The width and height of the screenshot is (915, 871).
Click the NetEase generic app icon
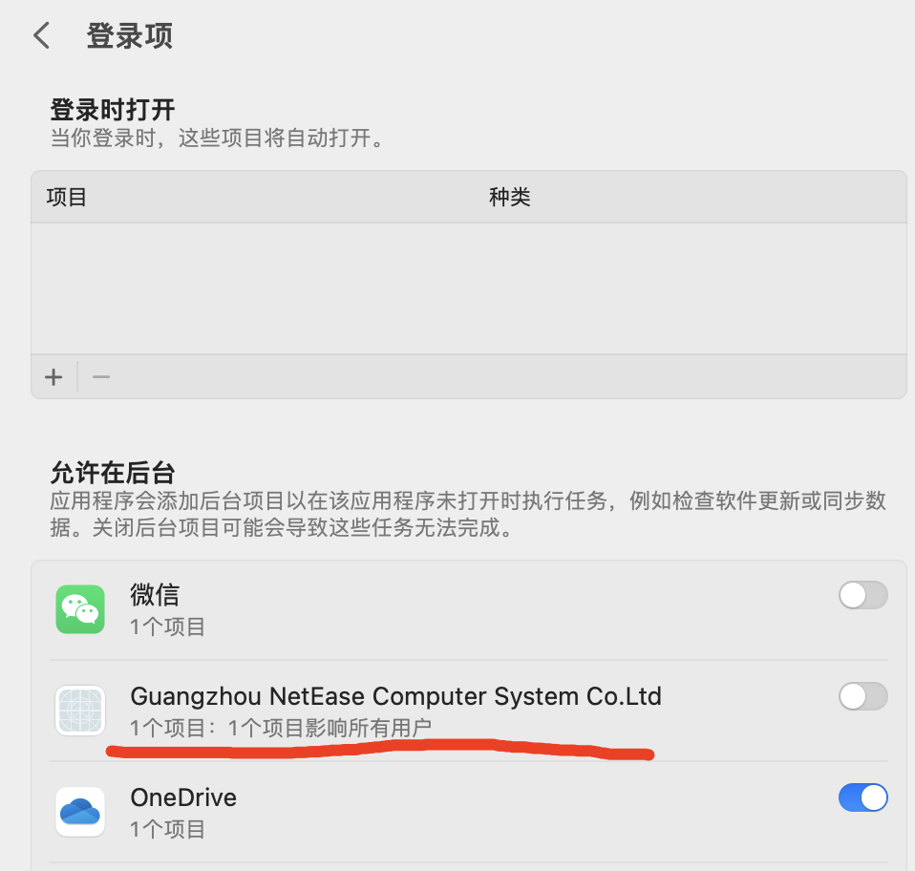[x=80, y=711]
